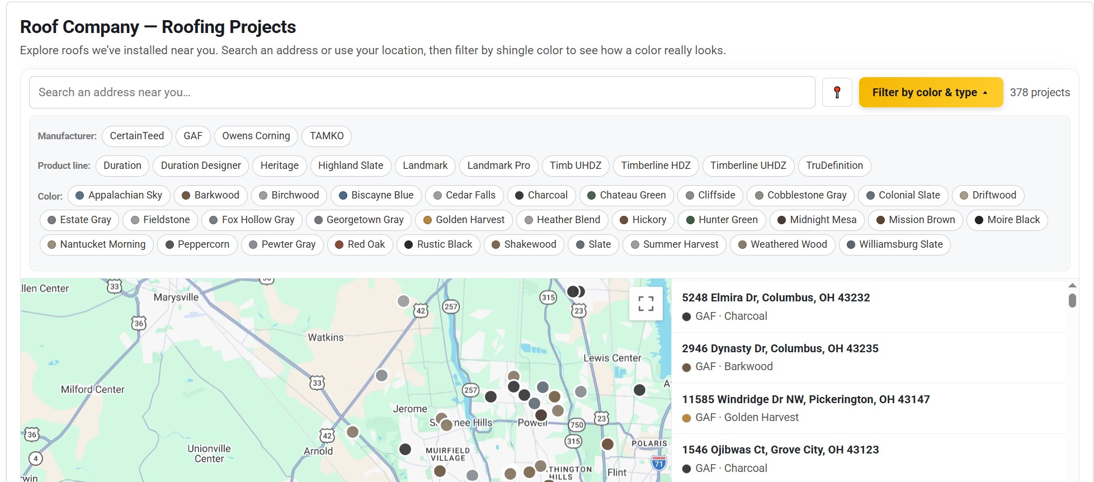Select Timb UHDZ product line
1094x482 pixels.
click(x=576, y=166)
